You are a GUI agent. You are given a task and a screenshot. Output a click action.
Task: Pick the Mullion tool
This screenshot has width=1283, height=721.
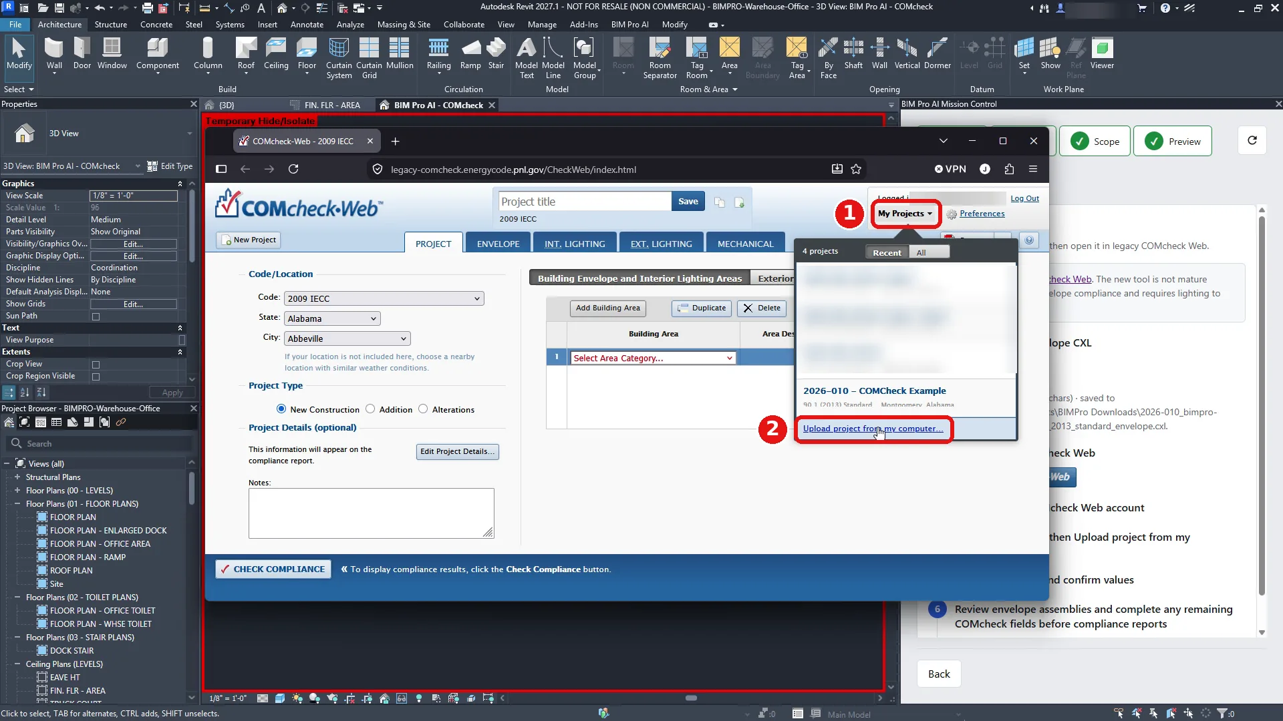(400, 53)
